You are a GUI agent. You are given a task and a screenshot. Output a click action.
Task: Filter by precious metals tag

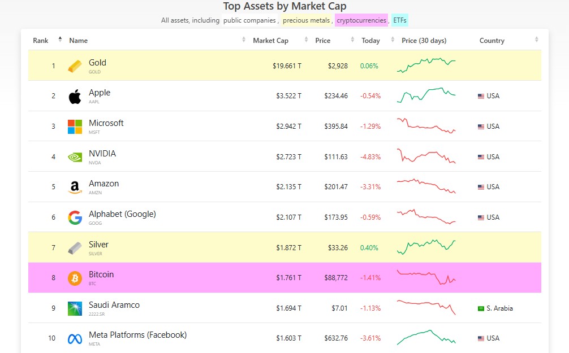point(306,20)
